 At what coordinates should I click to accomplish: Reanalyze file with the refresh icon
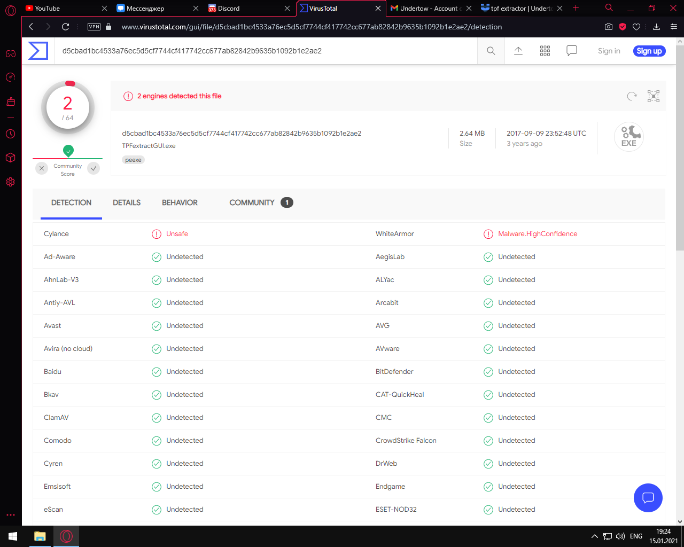[632, 96]
